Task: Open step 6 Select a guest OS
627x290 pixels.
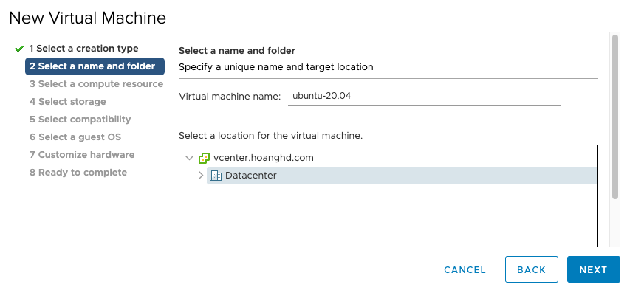Action: 75,137
